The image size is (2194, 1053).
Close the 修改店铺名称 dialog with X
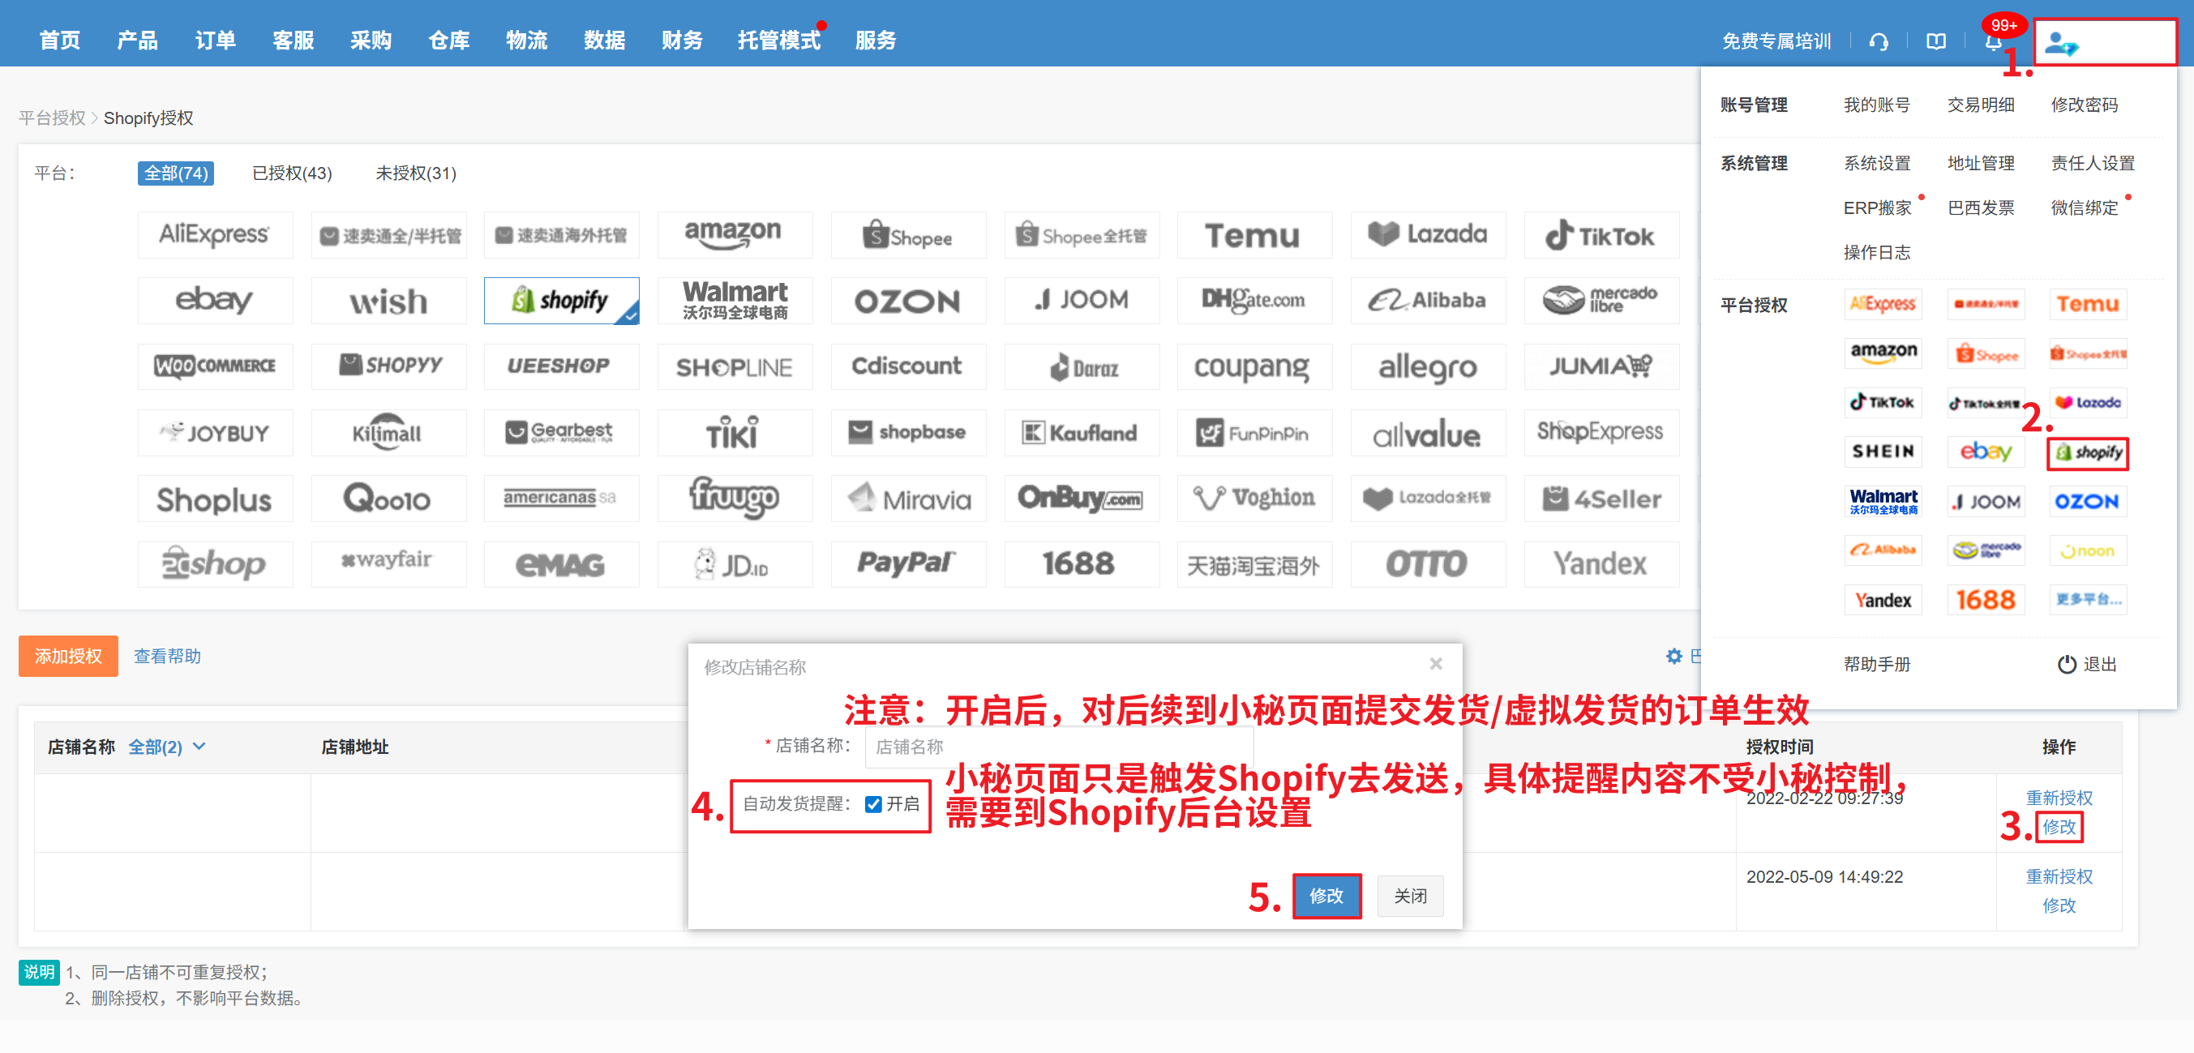[x=1435, y=664]
